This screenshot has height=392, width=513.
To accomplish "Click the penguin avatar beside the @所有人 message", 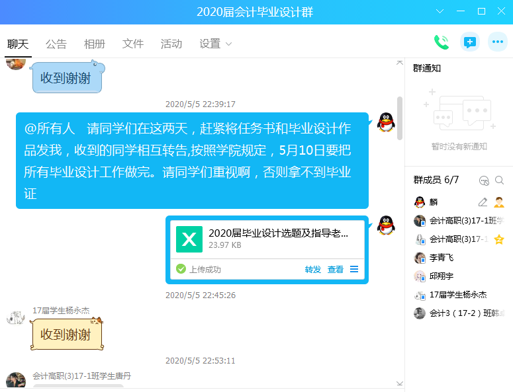I will pyautogui.click(x=386, y=122).
